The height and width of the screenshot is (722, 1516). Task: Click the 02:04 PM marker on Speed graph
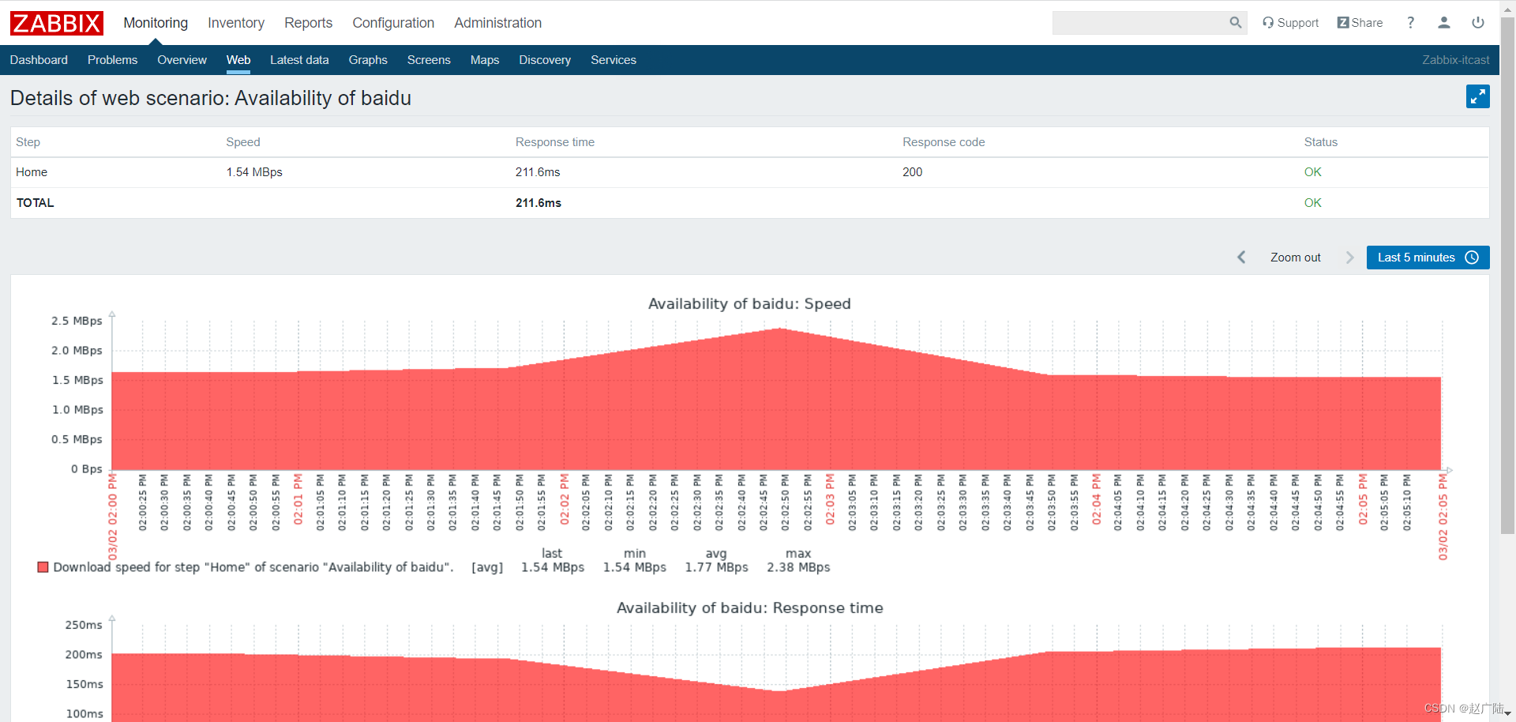point(1096,499)
